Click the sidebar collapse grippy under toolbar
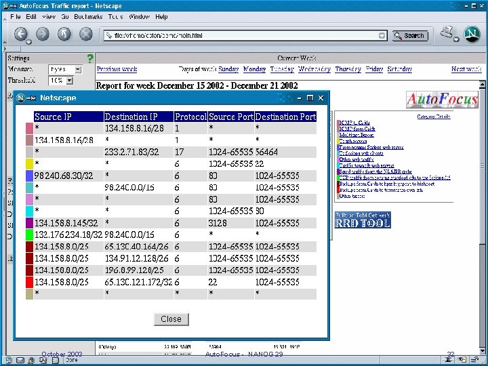The width and height of the screenshot is (488, 366). click(x=5, y=49)
